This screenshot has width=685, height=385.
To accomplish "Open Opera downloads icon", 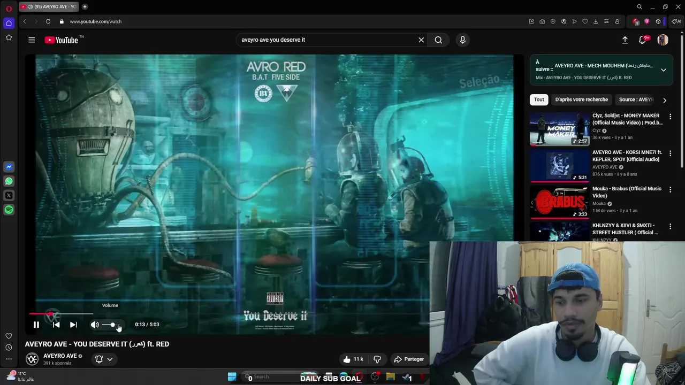I will [596, 21].
